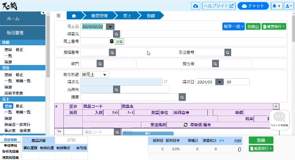The height and width of the screenshot is (160, 295).
Task: Click the 摘要 text field
Action: [129, 97]
